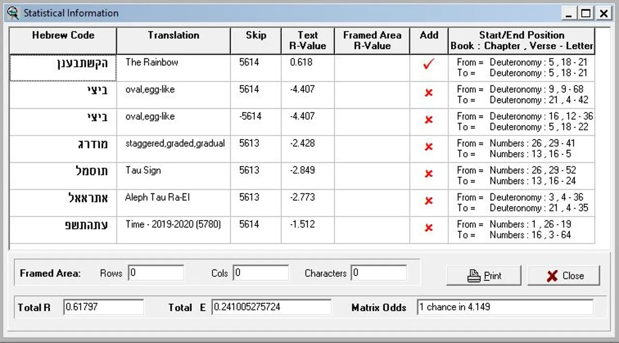The width and height of the screenshot is (619, 343).
Task: Select 'staggered,graded,gradual' translation cell
Action: 174,149
